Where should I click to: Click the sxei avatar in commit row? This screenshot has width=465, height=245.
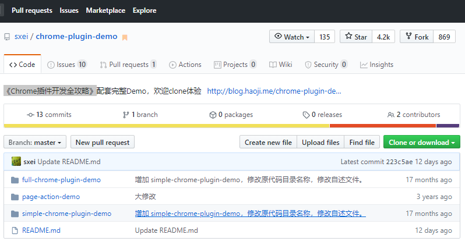[16, 161]
